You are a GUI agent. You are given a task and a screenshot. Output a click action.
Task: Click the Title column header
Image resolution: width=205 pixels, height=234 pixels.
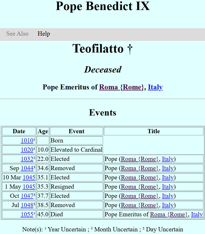click(154, 131)
